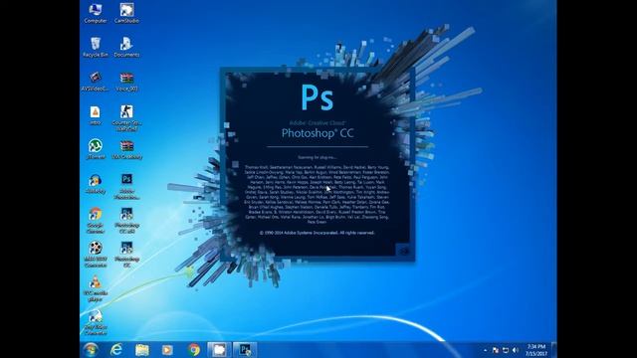Launch the Chrome taskbar icon
637x358 pixels.
tap(194, 350)
